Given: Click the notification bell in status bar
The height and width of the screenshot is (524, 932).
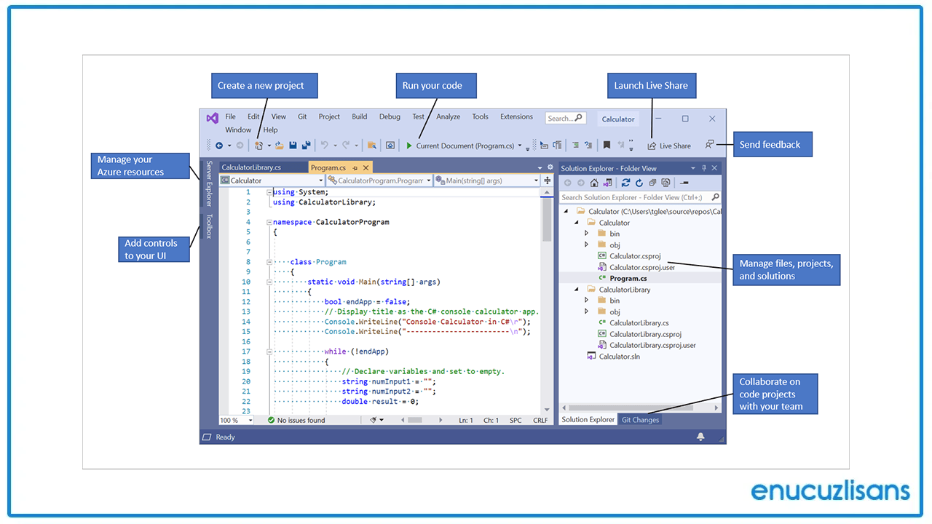Looking at the screenshot, I should pyautogui.click(x=700, y=437).
